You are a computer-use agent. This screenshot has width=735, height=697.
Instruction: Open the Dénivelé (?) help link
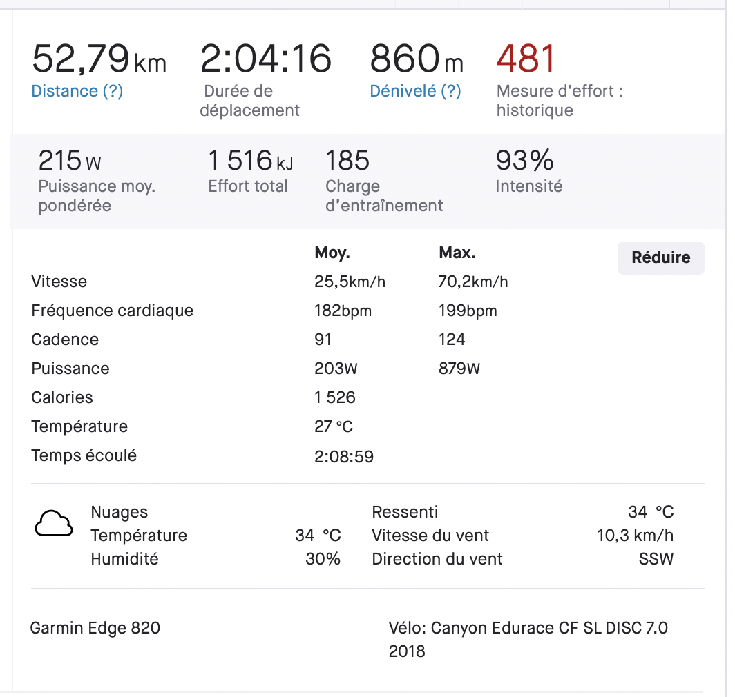[415, 91]
